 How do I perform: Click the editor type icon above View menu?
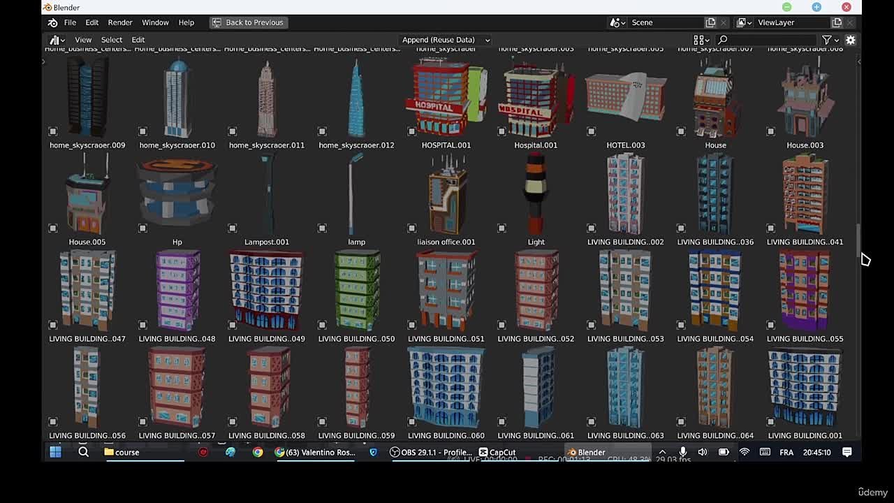56,39
